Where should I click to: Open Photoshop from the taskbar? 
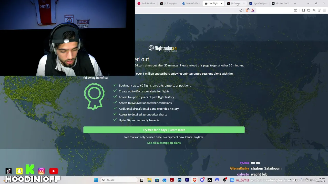[179, 180]
